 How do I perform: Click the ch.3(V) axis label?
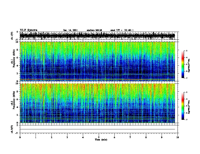click(x=12, y=129)
